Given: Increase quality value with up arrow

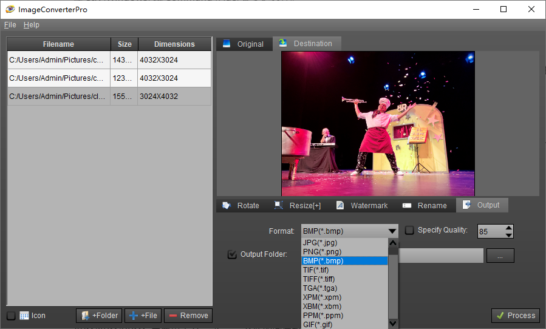Looking at the screenshot, I should [x=509, y=228].
